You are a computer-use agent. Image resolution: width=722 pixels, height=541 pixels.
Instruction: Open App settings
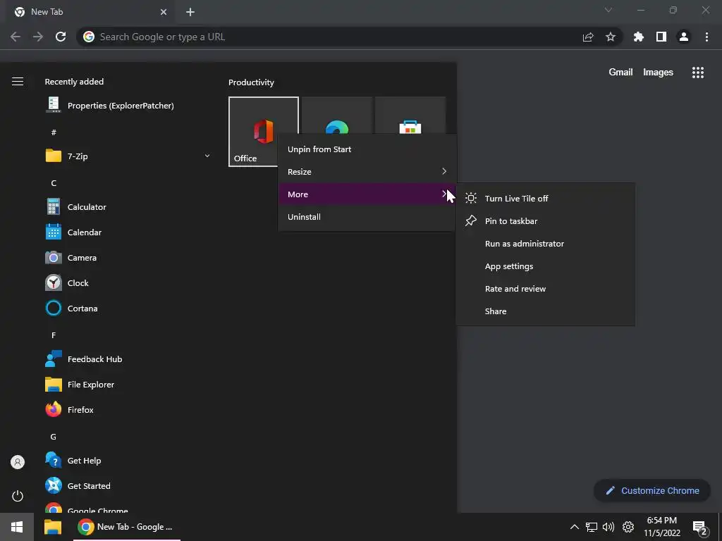(x=545, y=266)
